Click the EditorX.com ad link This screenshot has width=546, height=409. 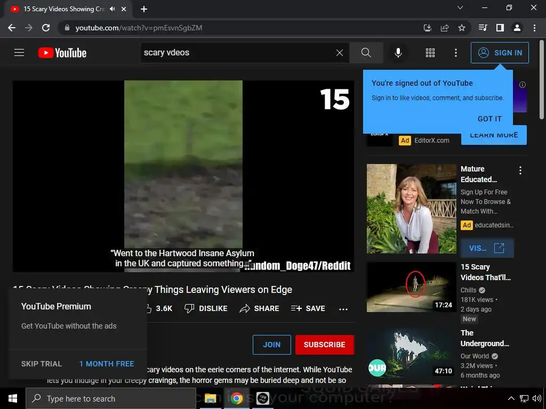point(432,141)
